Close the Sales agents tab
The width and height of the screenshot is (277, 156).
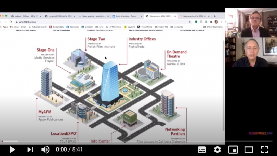coord(108,16)
